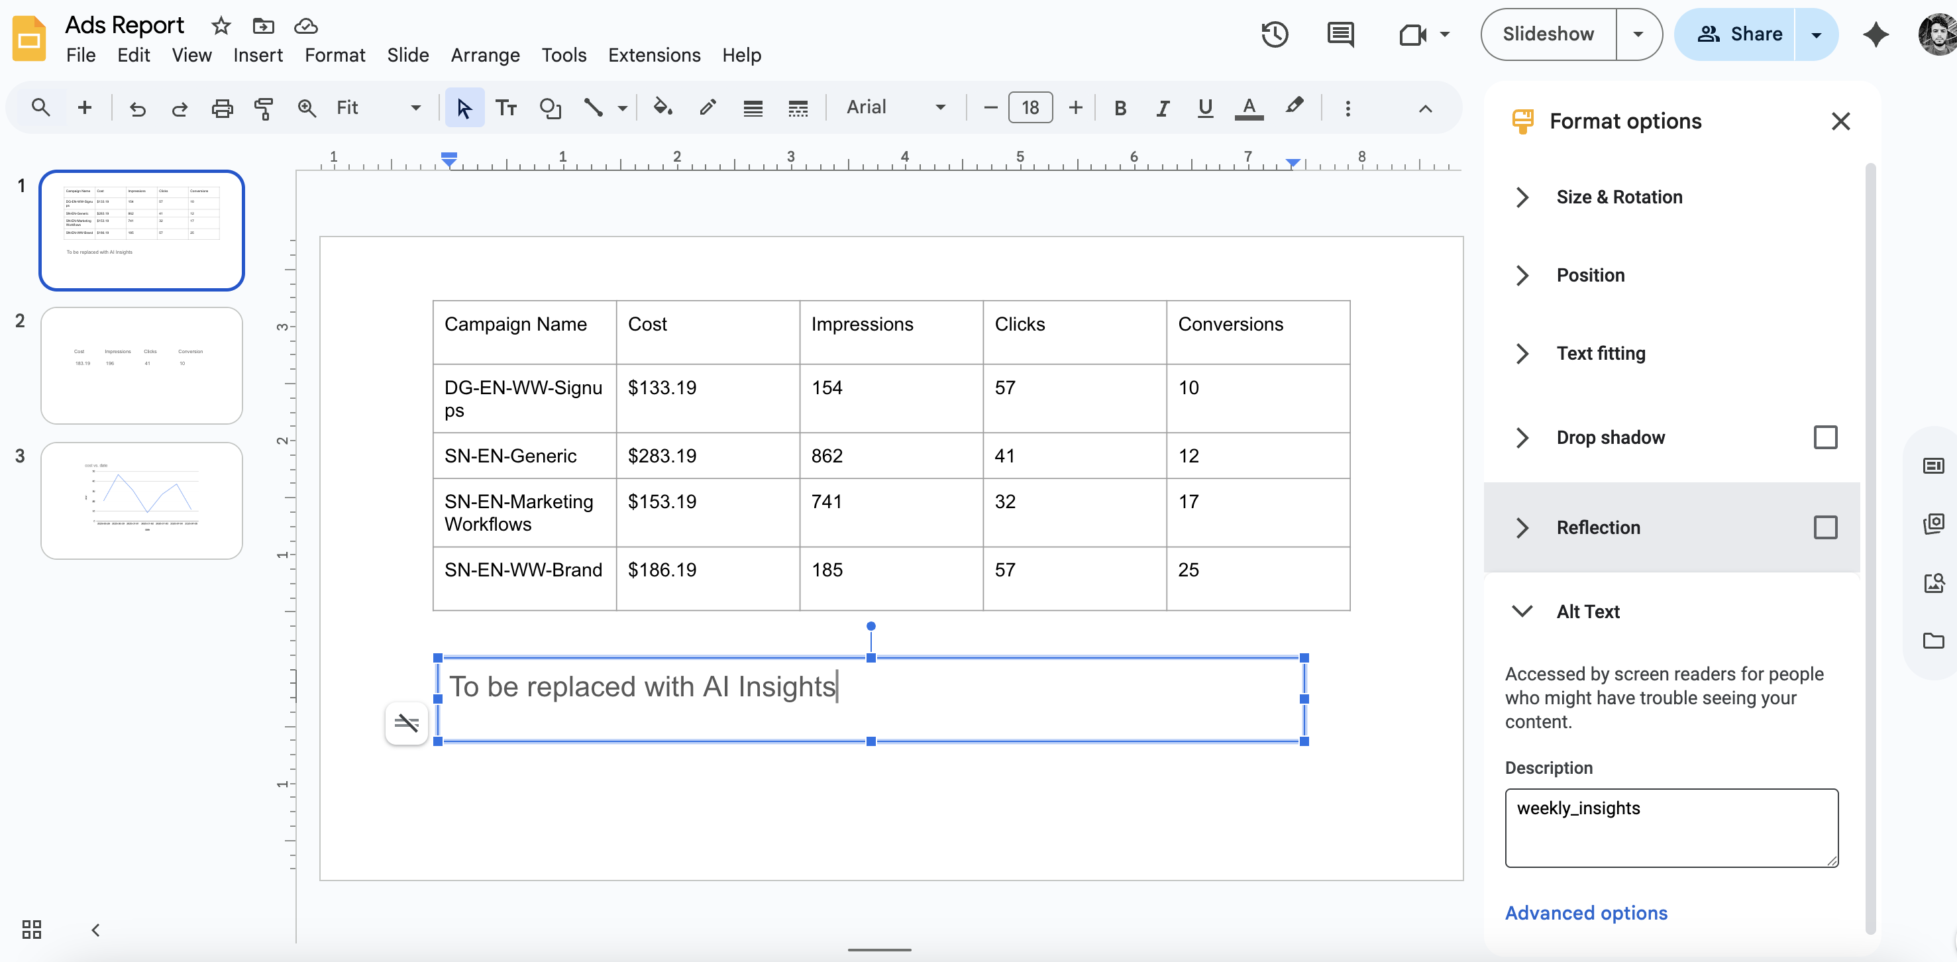Open the Extensions menu

(653, 55)
